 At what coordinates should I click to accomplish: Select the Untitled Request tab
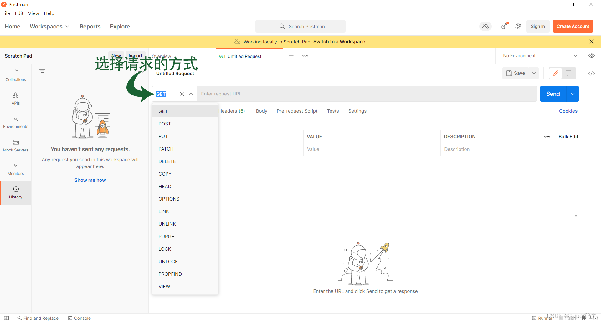[249, 56]
